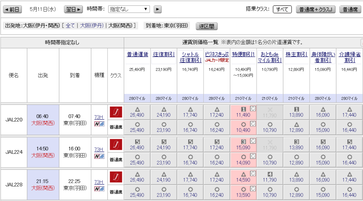Click the C icon beside JAL220's 11,490 fare
Image resolution: width=363 pixels, height=201 pixels.
coord(253,109)
